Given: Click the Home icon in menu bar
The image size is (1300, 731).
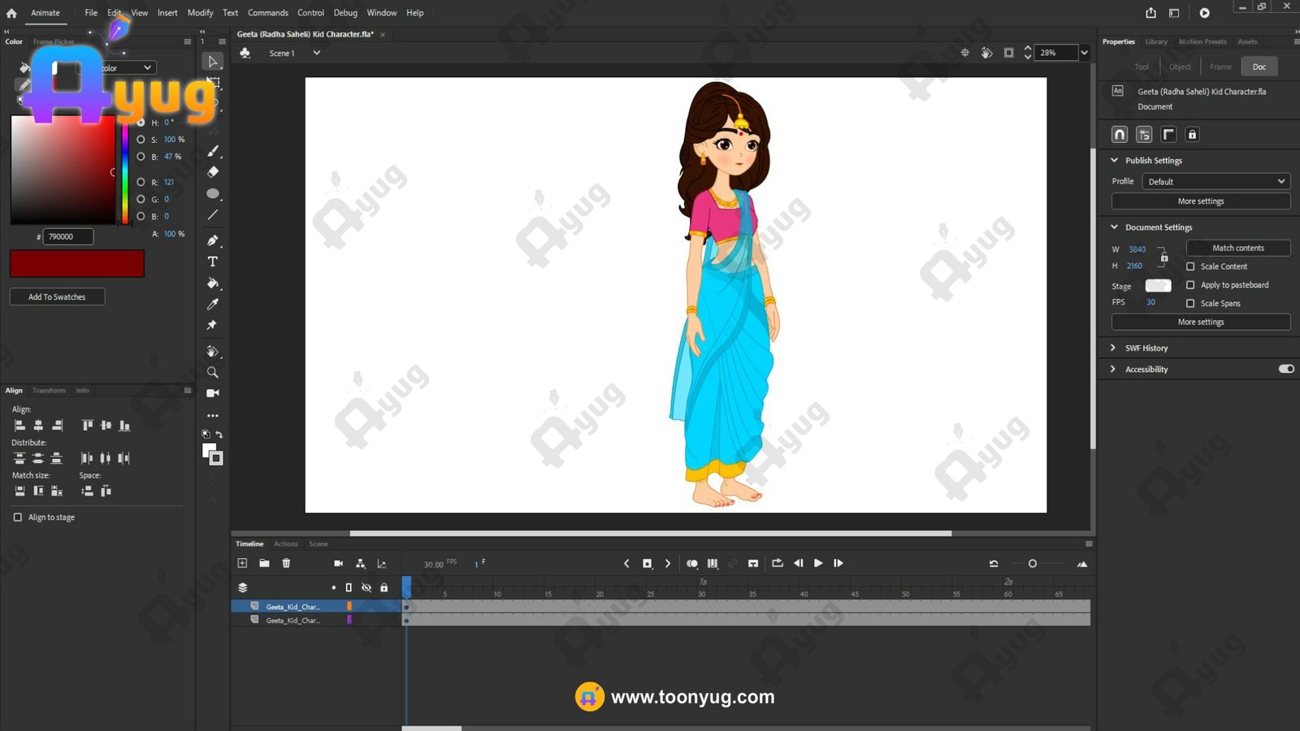Looking at the screenshot, I should (11, 13).
